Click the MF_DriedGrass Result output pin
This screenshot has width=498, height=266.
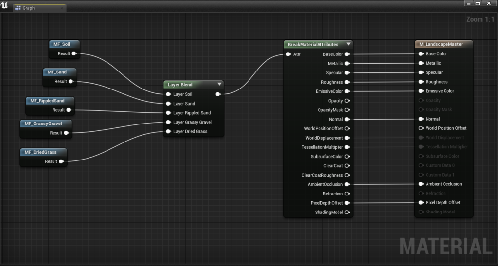click(61, 161)
